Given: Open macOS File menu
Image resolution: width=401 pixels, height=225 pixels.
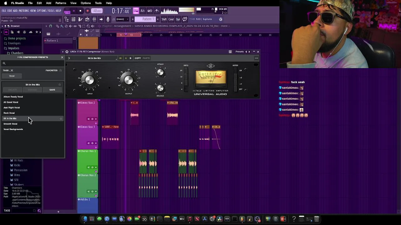Looking at the screenshot, I should coord(30,3).
